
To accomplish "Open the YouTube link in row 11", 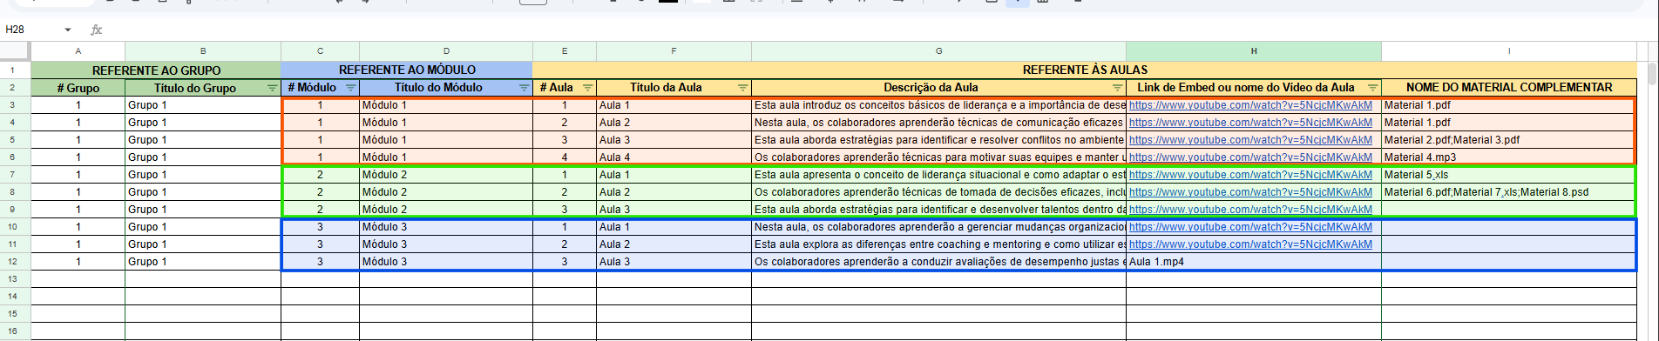I will pyautogui.click(x=1250, y=244).
